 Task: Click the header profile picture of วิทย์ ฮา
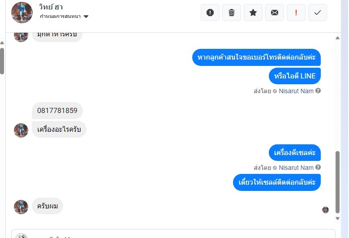click(x=22, y=13)
